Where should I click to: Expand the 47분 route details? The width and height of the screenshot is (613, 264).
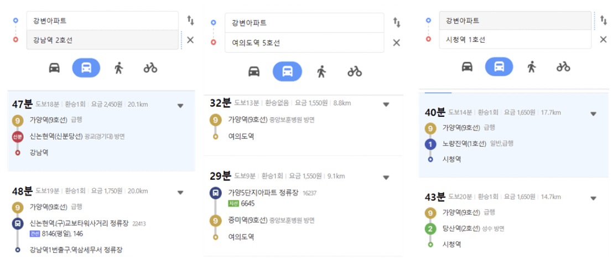(x=180, y=105)
